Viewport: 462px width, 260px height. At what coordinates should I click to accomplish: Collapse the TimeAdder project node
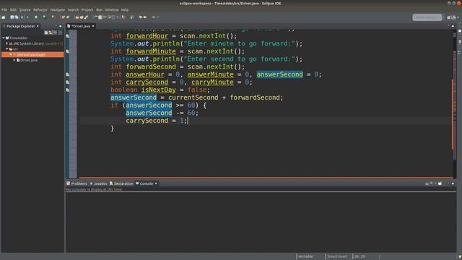pos(3,38)
